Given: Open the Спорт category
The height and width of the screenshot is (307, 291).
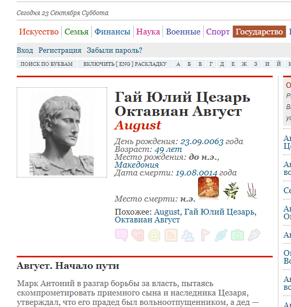Looking at the screenshot, I should (218, 31).
